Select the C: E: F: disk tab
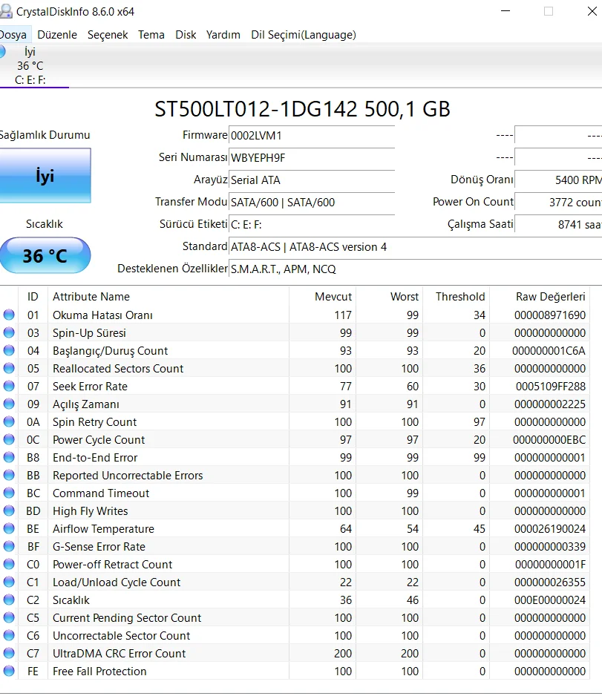Viewport: 602px width, 696px height. point(30,66)
